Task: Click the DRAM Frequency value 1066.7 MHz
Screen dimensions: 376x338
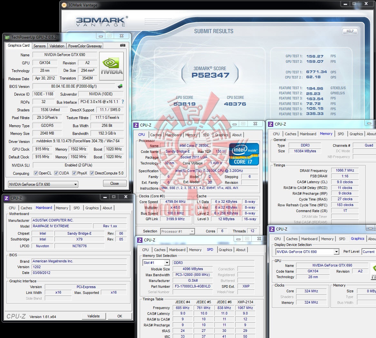Action: point(345,170)
